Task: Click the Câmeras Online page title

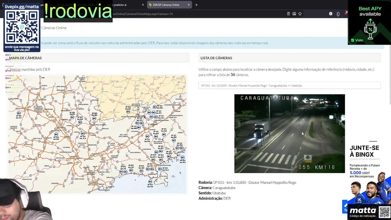Action: point(54,28)
